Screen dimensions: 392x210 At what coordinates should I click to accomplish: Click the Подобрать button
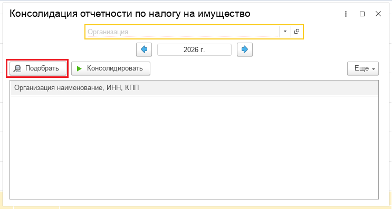coord(38,68)
